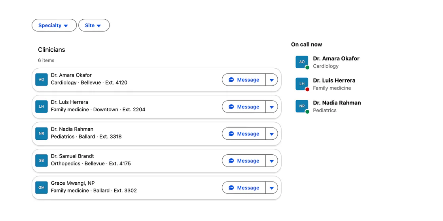Message Dr. Amara Okafor
The image size is (443, 221).
click(244, 80)
